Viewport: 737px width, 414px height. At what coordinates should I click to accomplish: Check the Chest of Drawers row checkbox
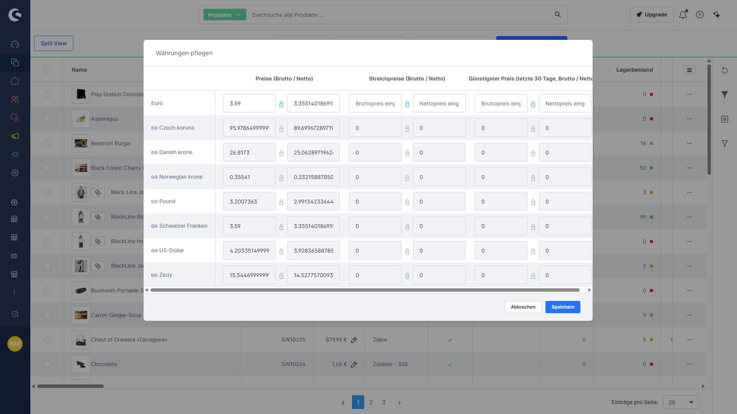(47, 340)
